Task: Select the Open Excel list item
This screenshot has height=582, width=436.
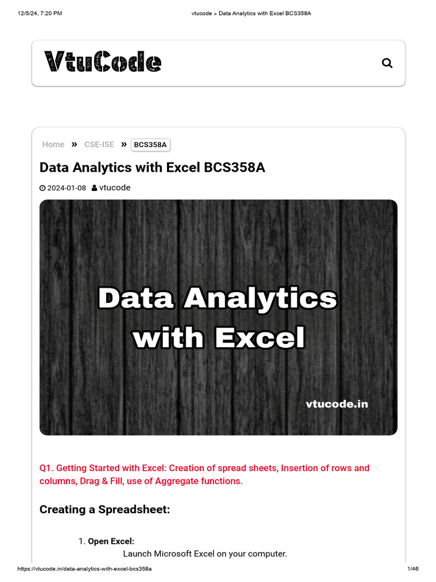Action: [x=111, y=542]
